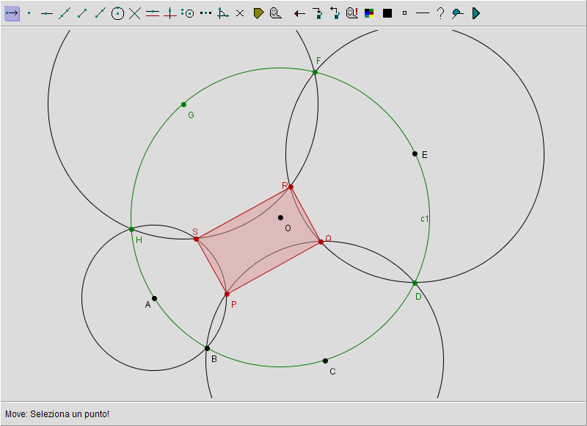Select black point E
This screenshot has height=426, width=587.
pyautogui.click(x=415, y=154)
